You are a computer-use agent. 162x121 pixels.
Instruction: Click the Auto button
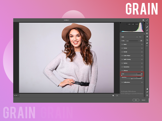click(x=137, y=37)
